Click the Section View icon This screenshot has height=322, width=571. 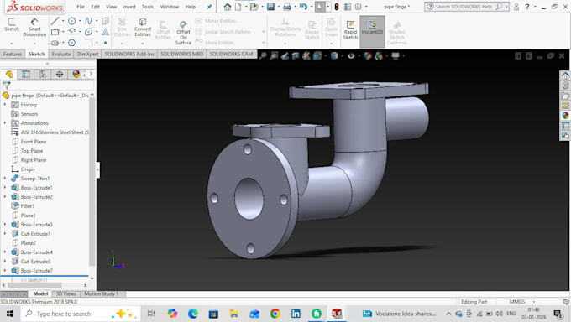coord(296,55)
